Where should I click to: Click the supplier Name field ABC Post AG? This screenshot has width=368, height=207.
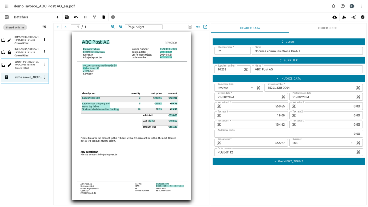[x=307, y=69]
